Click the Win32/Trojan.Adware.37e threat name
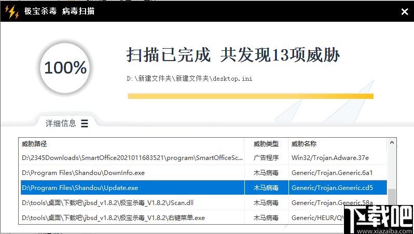The image size is (414, 234). click(330, 158)
